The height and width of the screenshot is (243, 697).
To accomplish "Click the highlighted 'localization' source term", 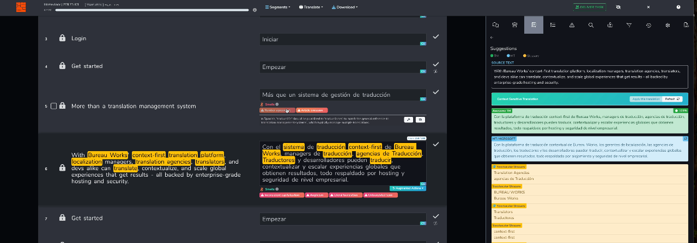I will (x=87, y=162).
